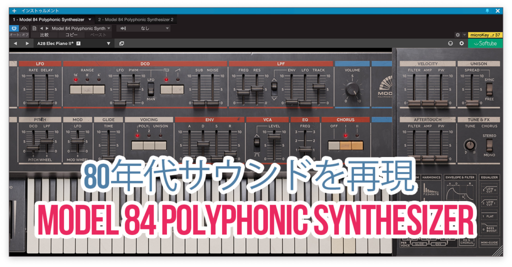
Task: Select previous Softube preset arrow
Action: pyautogui.click(x=15, y=43)
